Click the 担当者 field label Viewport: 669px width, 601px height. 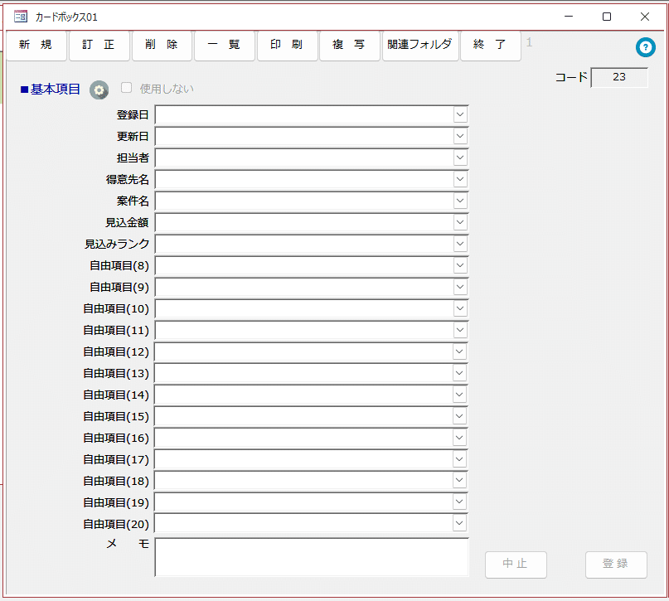[x=133, y=158]
